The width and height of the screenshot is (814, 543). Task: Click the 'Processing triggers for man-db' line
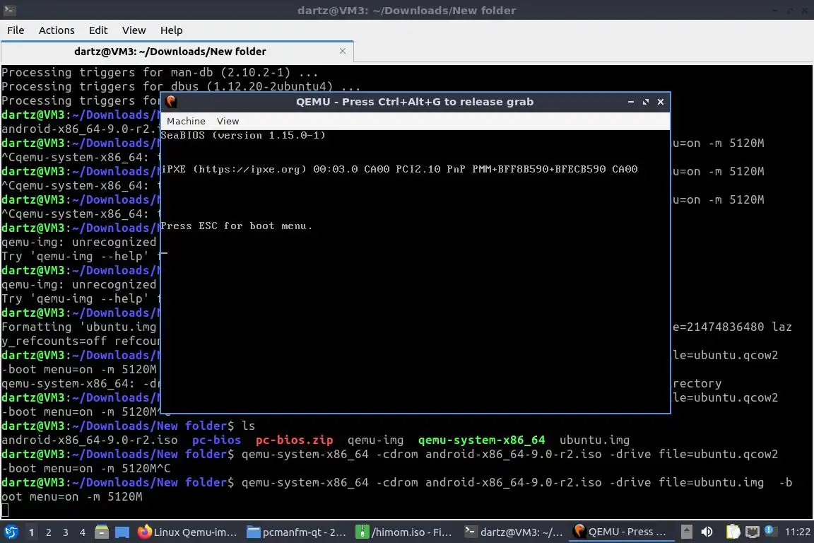[160, 72]
